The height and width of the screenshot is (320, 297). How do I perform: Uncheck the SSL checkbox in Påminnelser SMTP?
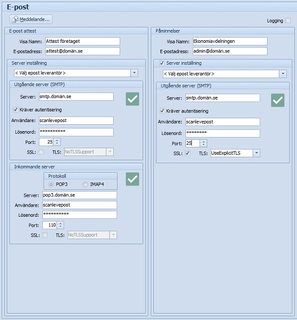click(187, 153)
